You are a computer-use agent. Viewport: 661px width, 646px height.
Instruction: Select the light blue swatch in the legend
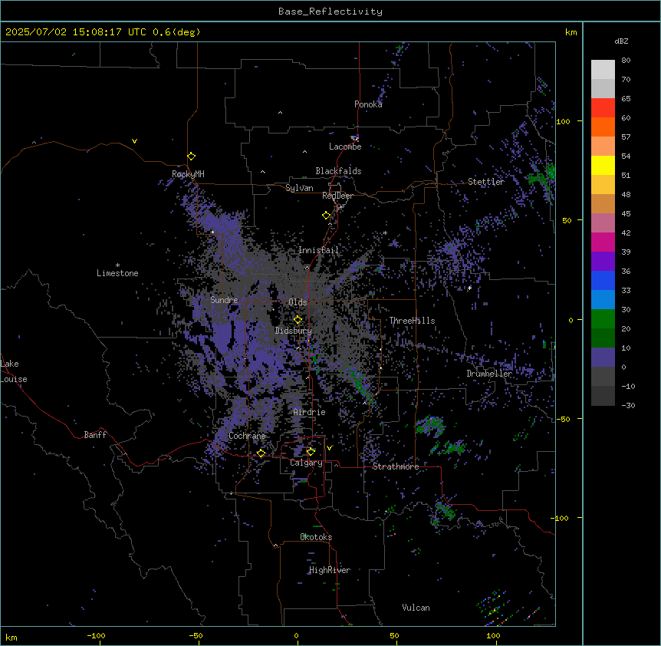pos(603,299)
